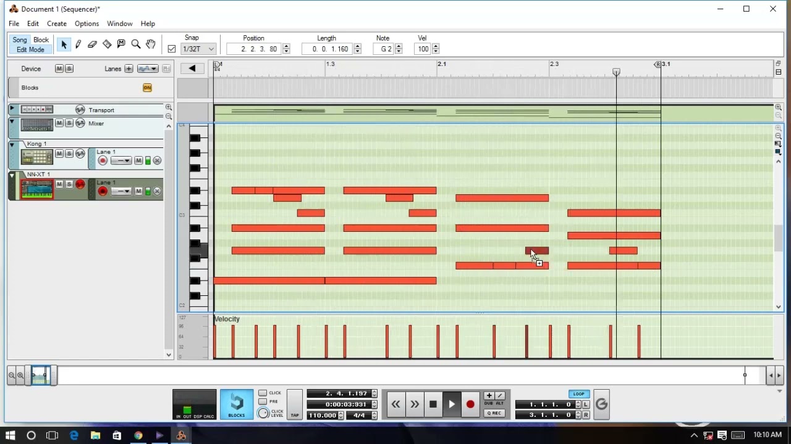791x444 pixels.
Task: Stop playback
Action: pos(433,405)
